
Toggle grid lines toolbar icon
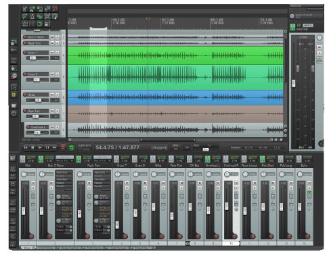coord(32,24)
